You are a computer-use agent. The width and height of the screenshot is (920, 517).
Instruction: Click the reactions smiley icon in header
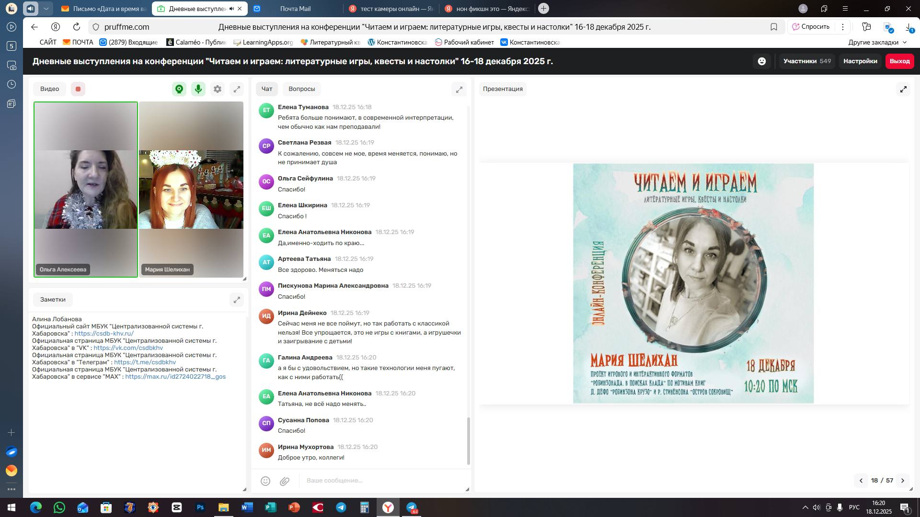pos(762,61)
